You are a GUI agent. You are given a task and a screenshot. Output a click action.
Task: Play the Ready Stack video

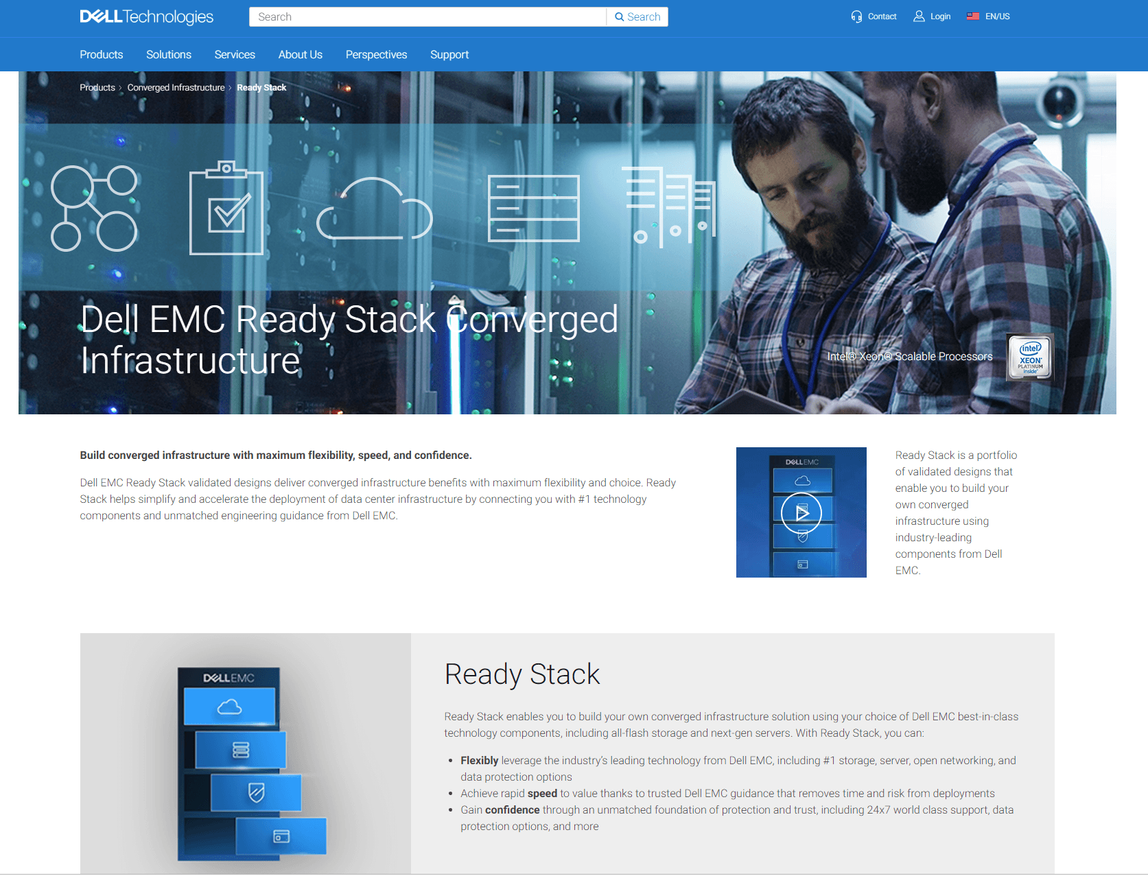801,512
